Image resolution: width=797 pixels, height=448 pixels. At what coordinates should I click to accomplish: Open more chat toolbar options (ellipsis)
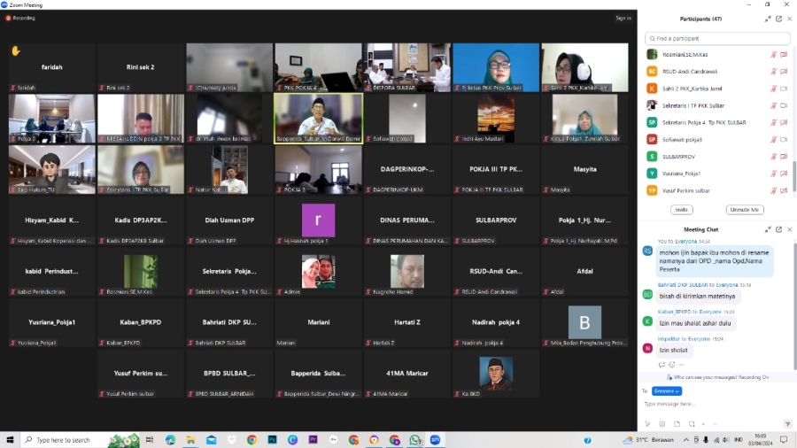[715, 424]
